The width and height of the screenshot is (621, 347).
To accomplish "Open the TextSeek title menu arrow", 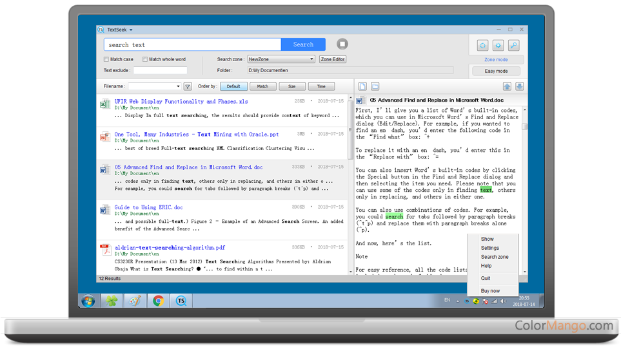I will (x=131, y=30).
